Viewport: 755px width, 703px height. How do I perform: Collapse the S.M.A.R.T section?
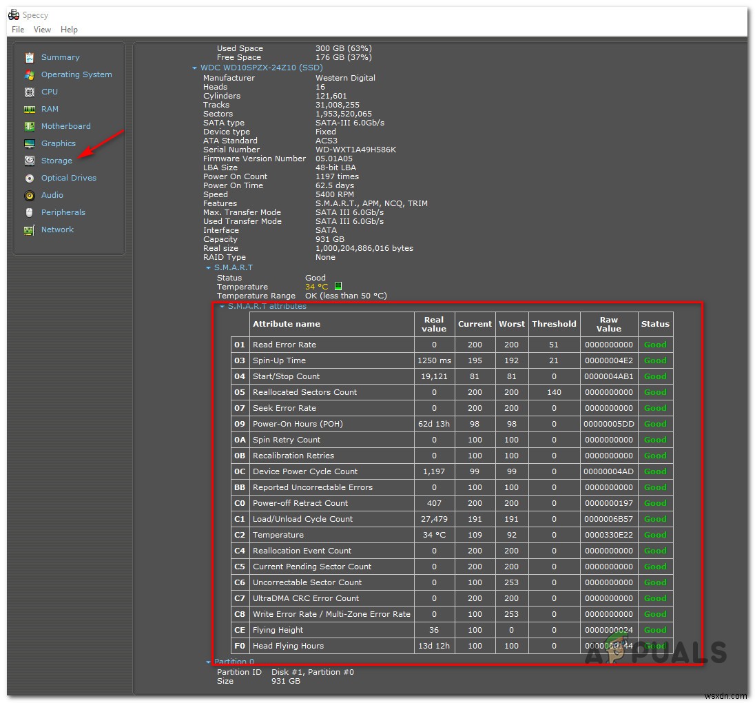[x=207, y=267]
